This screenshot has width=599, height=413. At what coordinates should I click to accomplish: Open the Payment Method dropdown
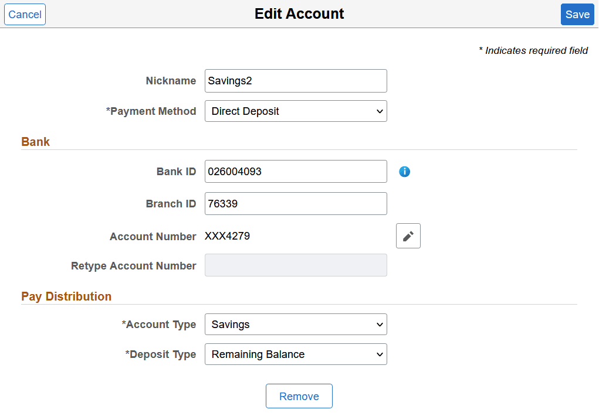(x=296, y=111)
